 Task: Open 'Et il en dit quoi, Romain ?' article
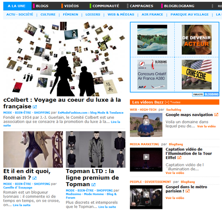click(x=27, y=174)
